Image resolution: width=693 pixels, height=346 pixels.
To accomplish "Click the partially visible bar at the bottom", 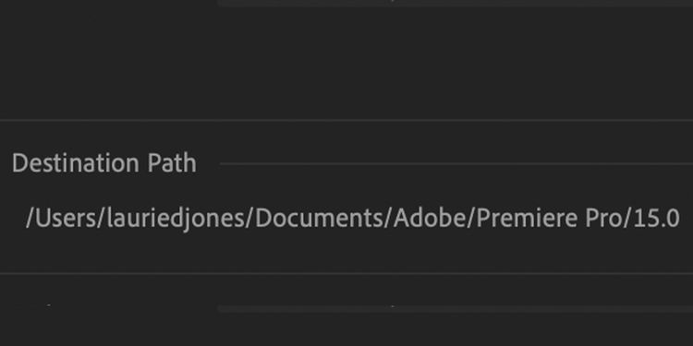I will coord(456,309).
